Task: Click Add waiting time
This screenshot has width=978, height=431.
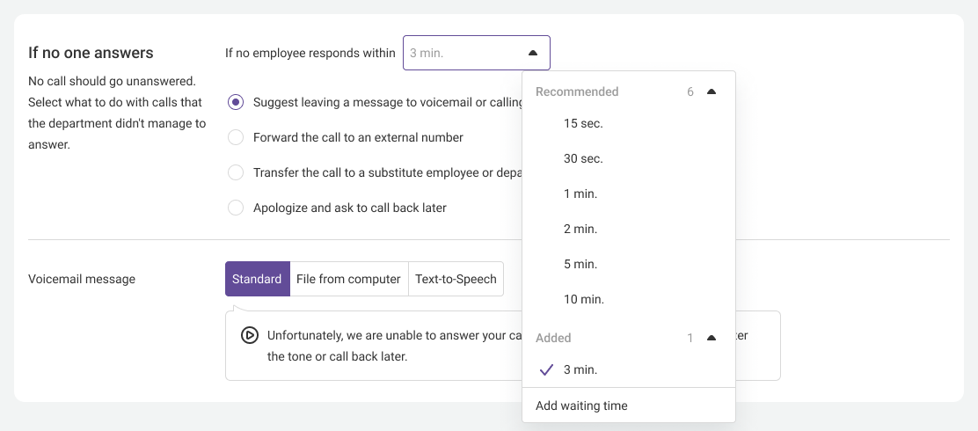Action: coord(581,405)
